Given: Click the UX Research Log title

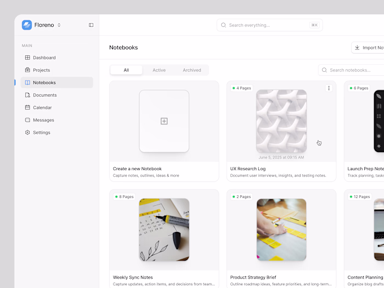Looking at the screenshot, I should click(248, 169).
